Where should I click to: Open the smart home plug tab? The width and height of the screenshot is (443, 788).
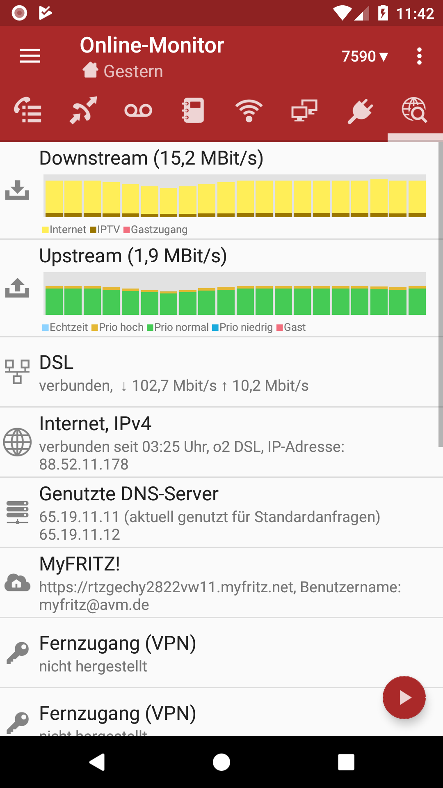[360, 110]
